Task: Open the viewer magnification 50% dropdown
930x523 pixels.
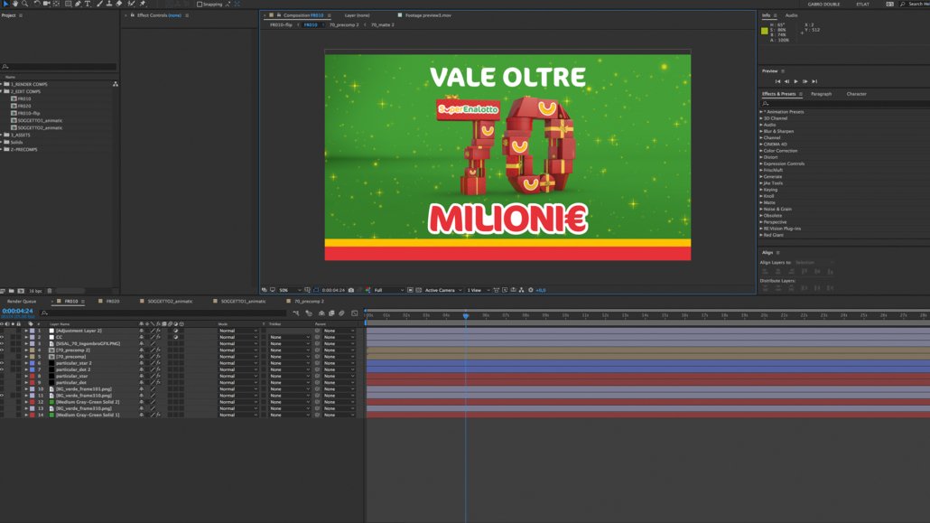Action: [290, 290]
